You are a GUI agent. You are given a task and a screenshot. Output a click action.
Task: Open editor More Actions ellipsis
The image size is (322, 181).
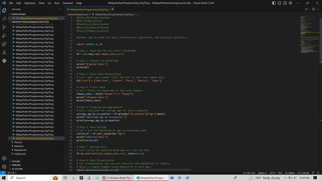coord(319,9)
